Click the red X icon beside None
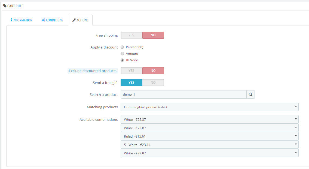The image size is (309, 169). (x=127, y=60)
